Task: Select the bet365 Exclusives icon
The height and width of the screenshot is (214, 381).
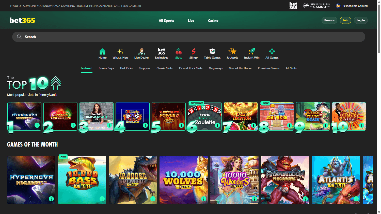Action: (161, 53)
